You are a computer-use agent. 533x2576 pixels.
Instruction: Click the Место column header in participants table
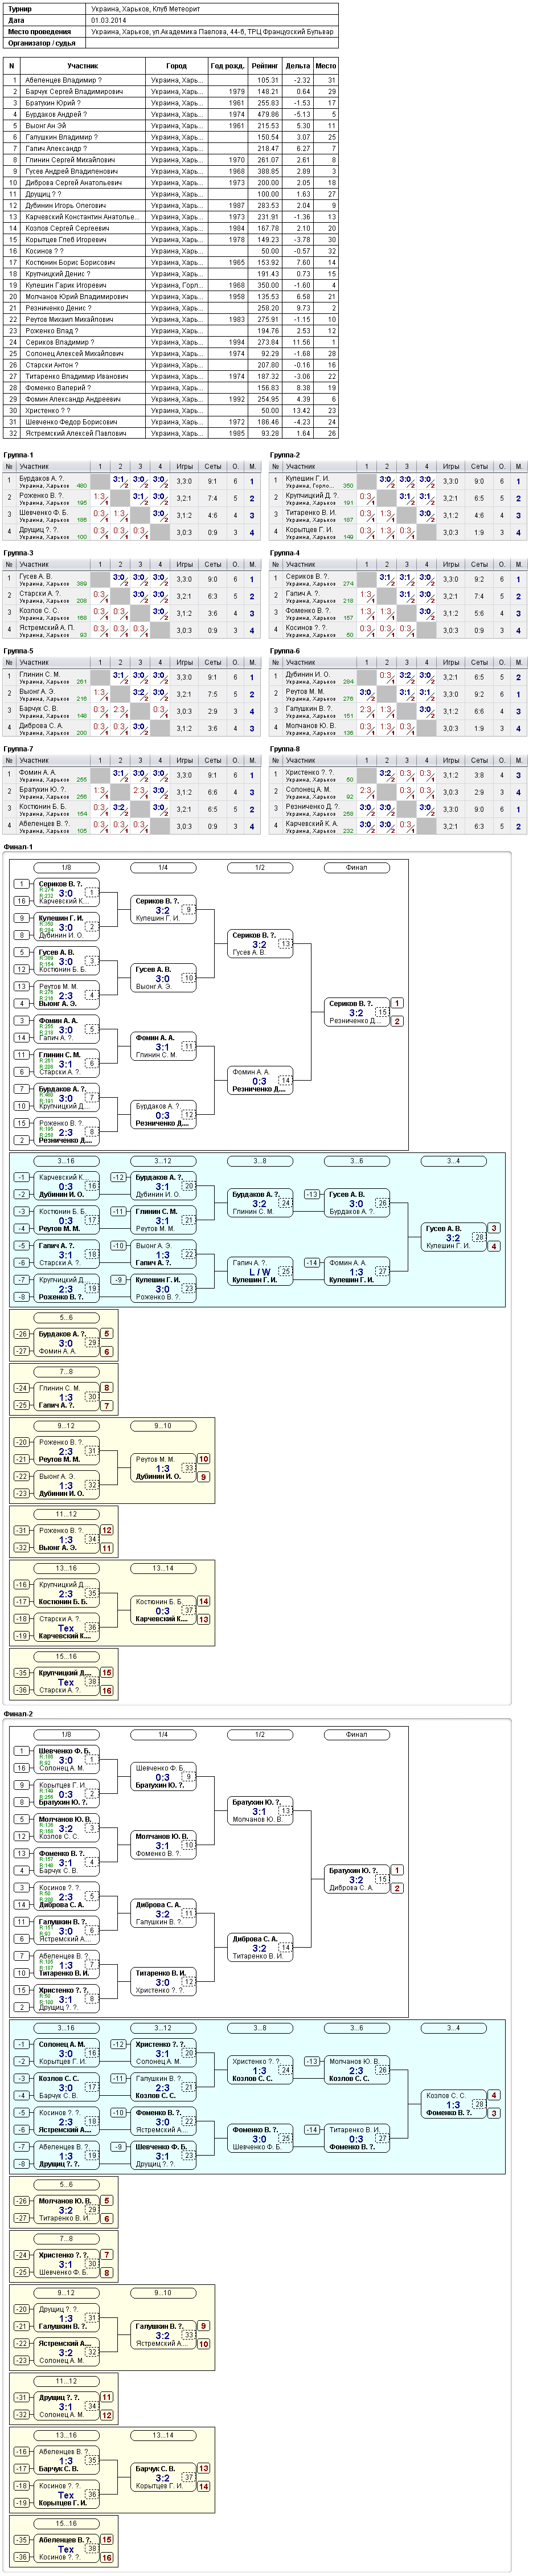click(x=326, y=66)
